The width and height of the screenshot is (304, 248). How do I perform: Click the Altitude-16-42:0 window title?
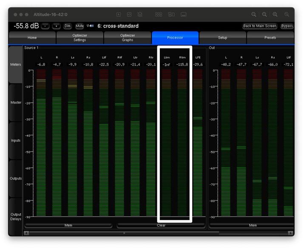(51, 14)
